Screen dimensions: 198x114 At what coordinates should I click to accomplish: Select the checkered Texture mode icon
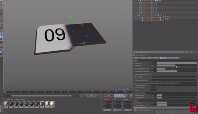[x=1, y=7]
